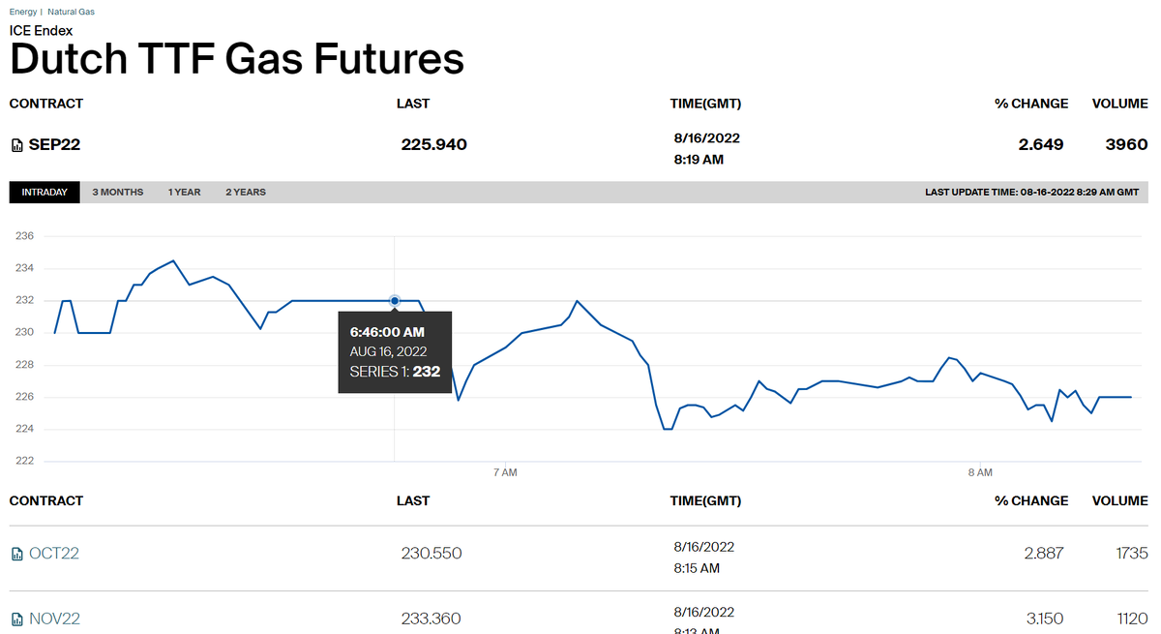Click the 8 AM axis label

click(980, 472)
